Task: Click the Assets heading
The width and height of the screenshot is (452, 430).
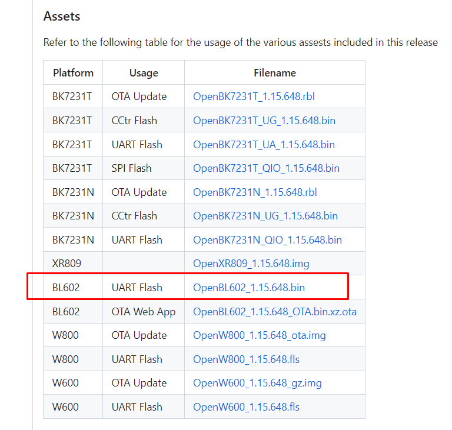Action: click(x=62, y=16)
